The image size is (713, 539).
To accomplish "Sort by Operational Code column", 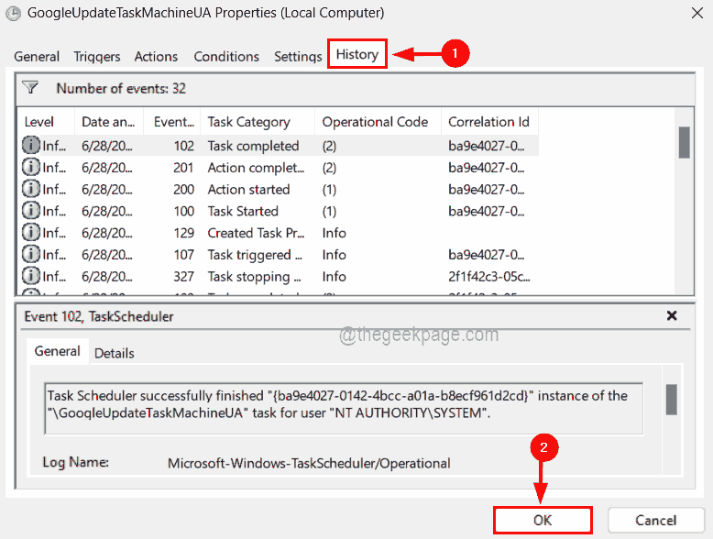I will 378,121.
